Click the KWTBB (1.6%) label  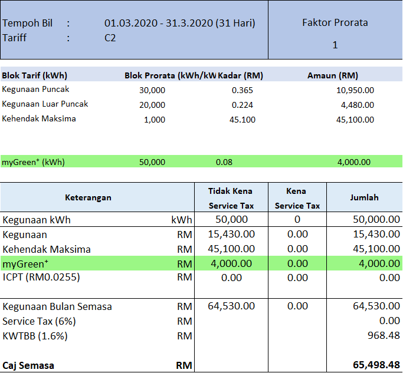(35, 336)
